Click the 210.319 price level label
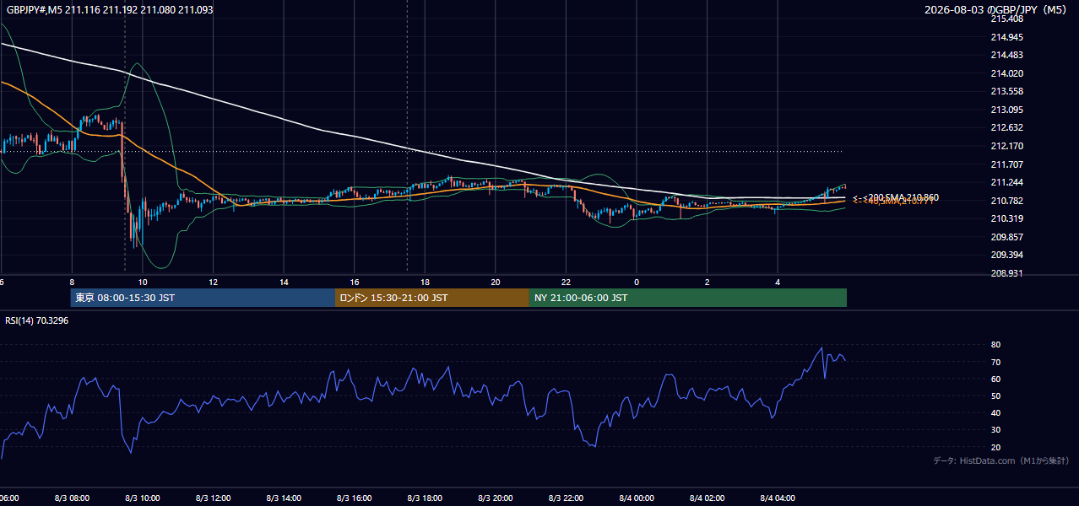 pos(1006,218)
